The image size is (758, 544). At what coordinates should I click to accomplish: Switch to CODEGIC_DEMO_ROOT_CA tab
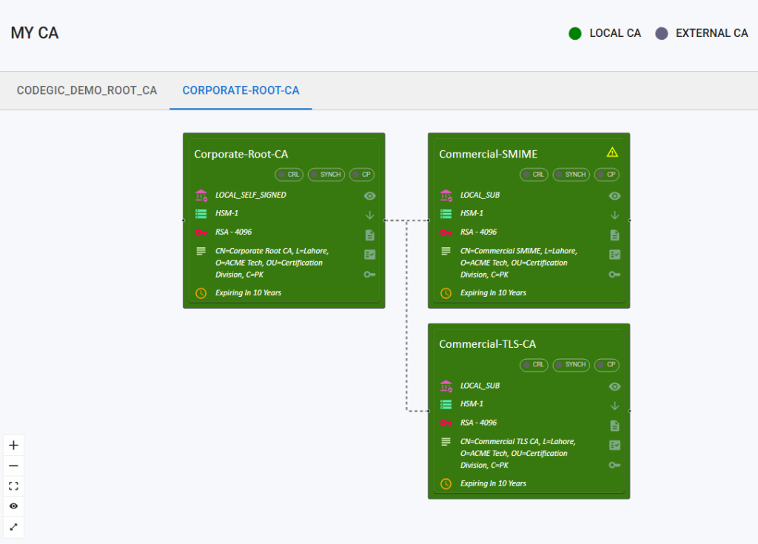[x=87, y=91]
